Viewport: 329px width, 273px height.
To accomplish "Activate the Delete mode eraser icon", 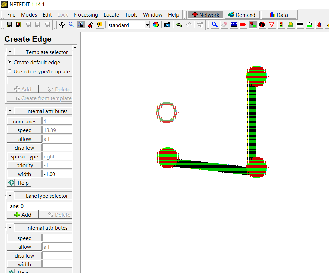I will [x=224, y=25].
